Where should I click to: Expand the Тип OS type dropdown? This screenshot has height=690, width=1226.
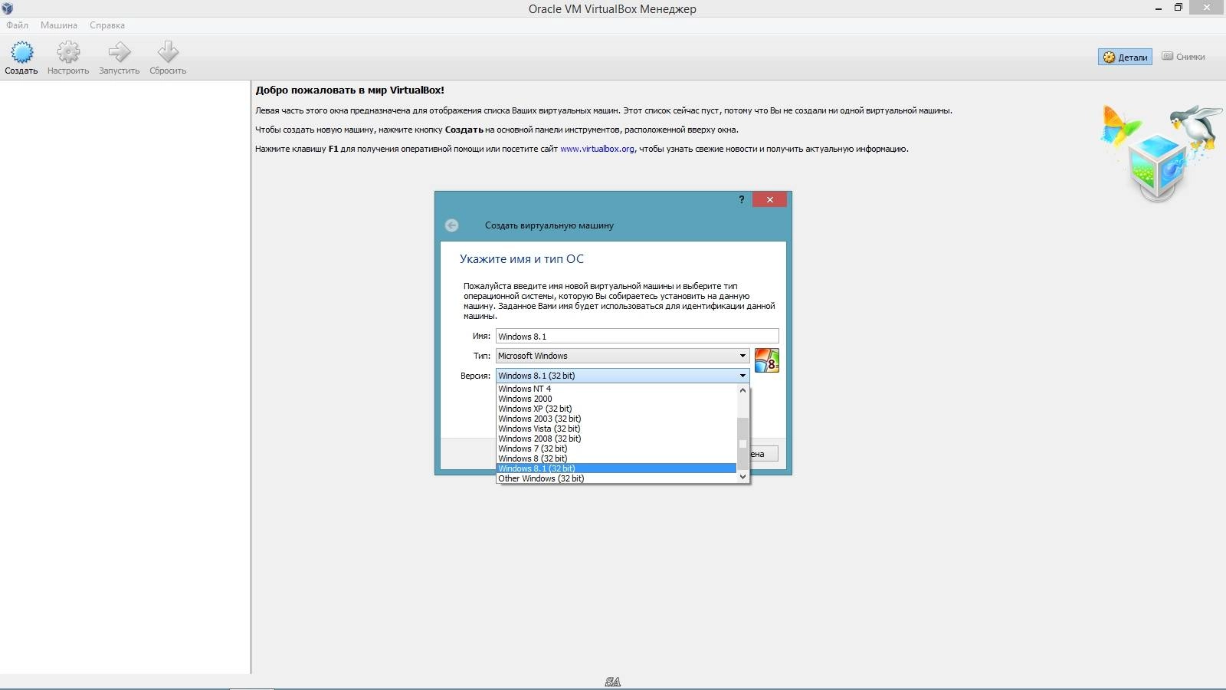(x=622, y=356)
